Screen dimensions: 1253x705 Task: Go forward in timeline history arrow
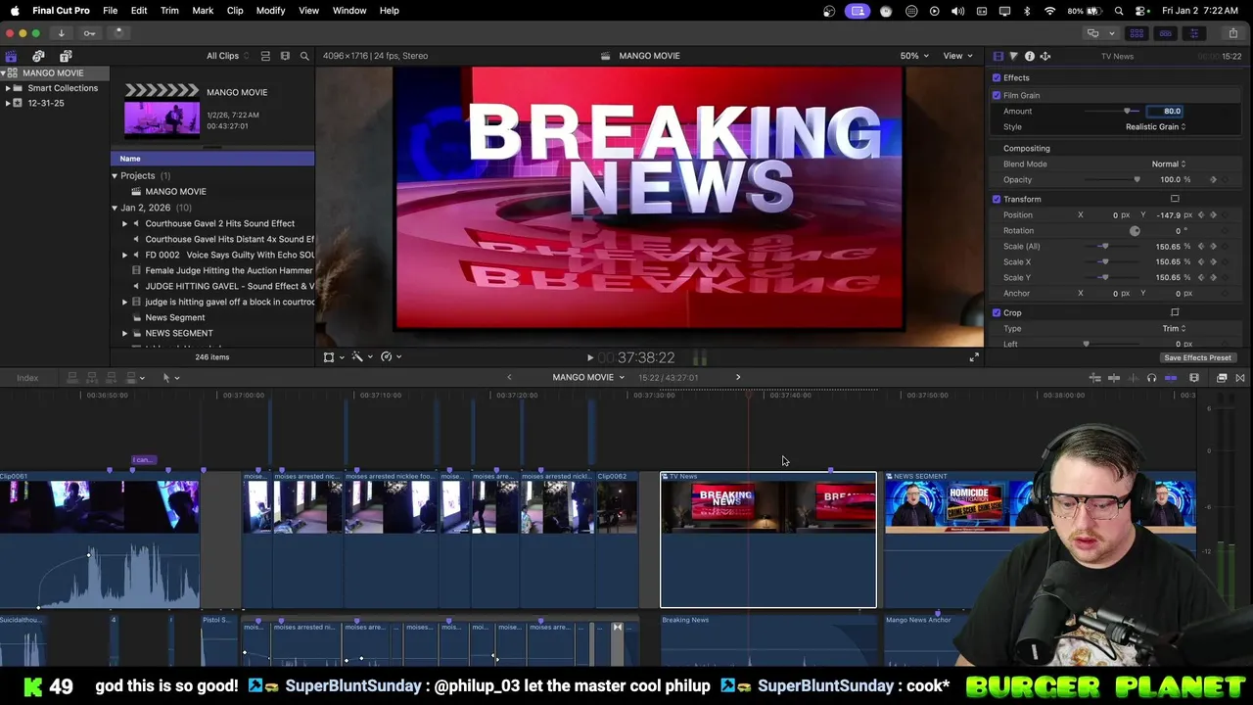(x=738, y=377)
